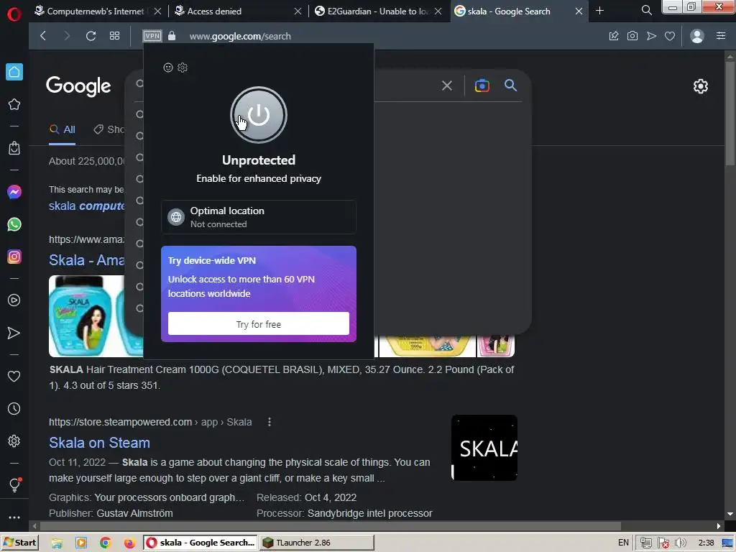Click the edit page icon in toolbar

pyautogui.click(x=614, y=36)
